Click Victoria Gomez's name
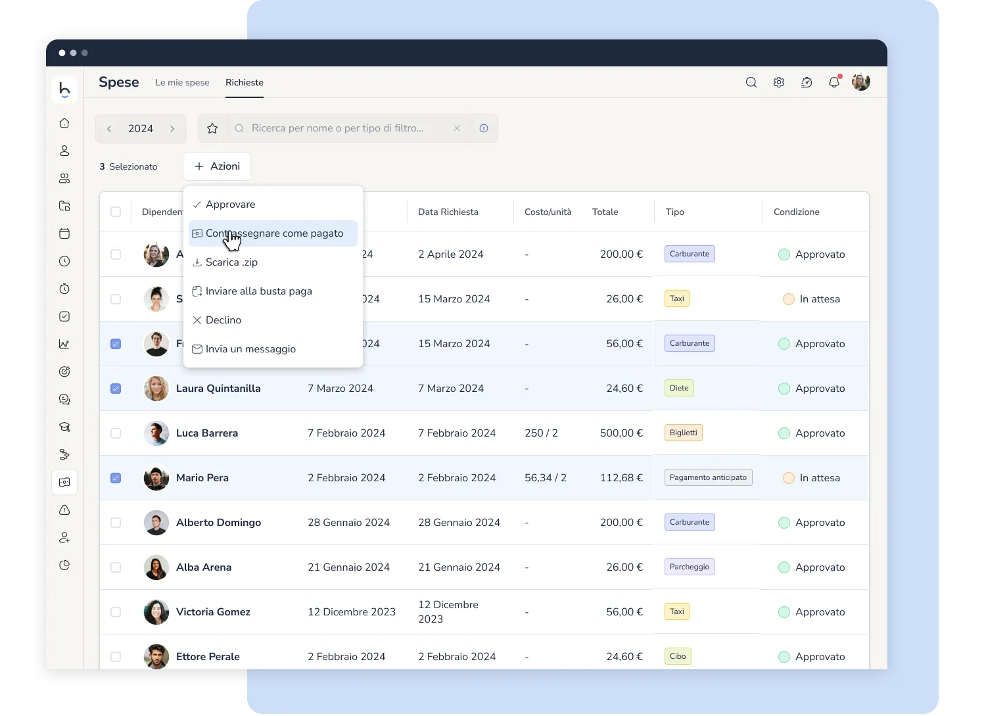986x716 pixels. click(x=213, y=612)
